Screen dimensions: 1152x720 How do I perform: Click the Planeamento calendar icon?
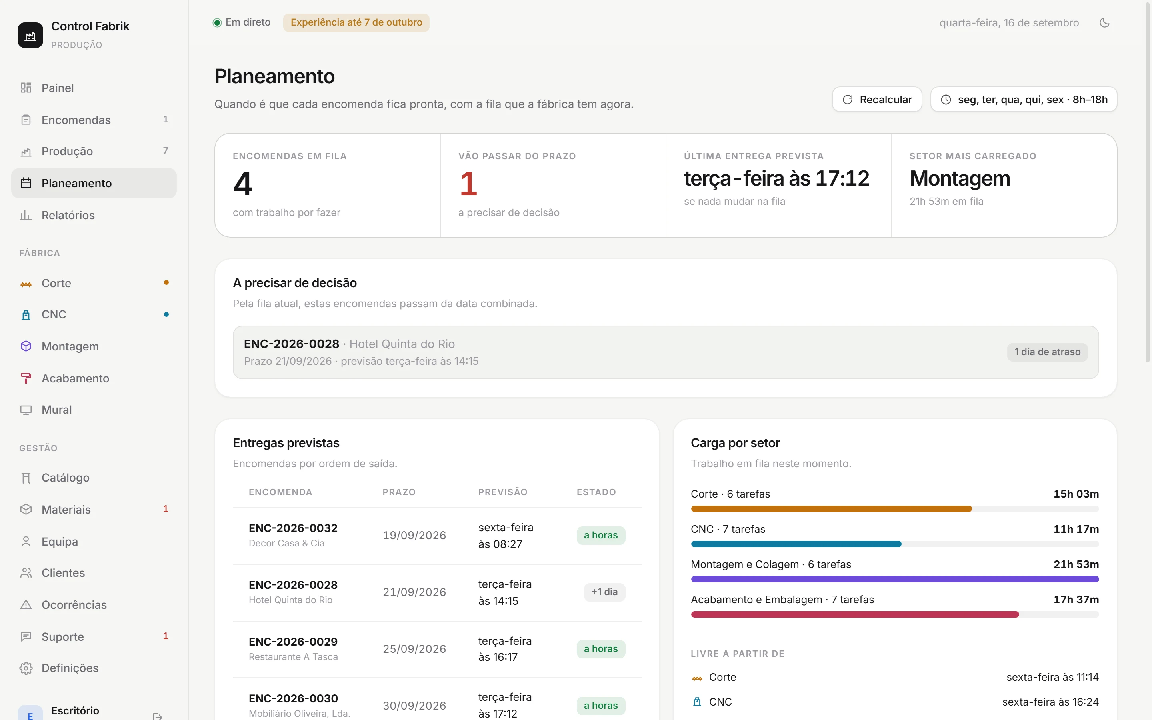pyautogui.click(x=26, y=183)
